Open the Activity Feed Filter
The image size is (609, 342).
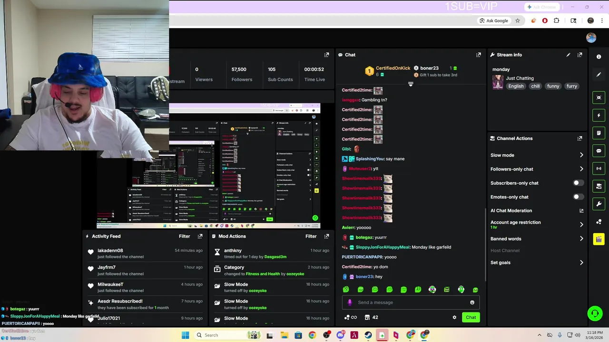click(x=184, y=236)
